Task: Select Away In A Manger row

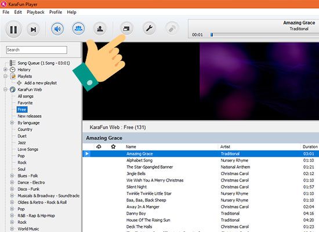Action: point(201,206)
